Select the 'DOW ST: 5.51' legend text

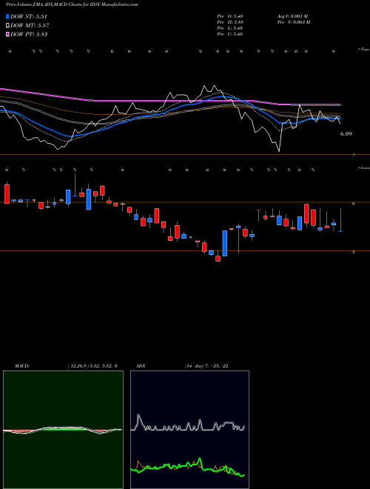coord(29,16)
